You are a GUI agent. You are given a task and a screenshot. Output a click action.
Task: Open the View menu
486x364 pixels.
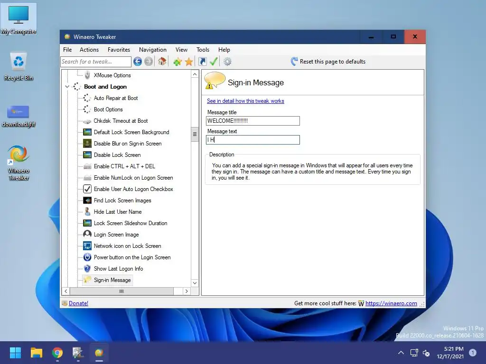(181, 49)
